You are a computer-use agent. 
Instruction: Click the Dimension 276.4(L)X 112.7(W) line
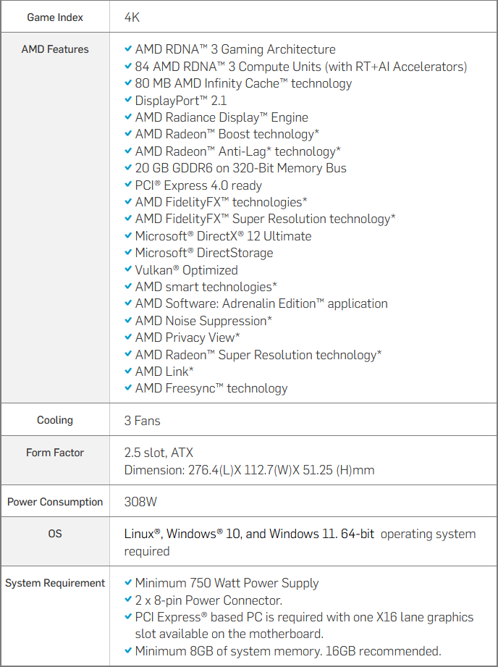coord(249,470)
